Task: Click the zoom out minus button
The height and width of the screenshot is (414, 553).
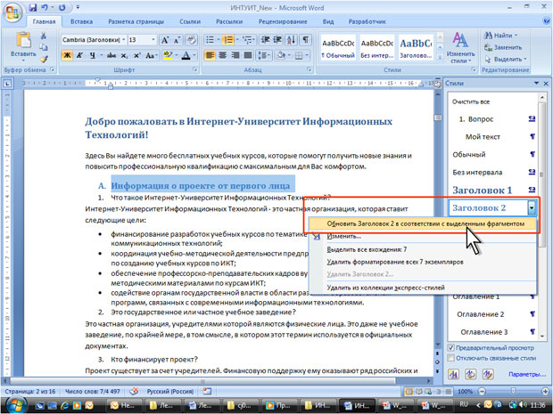Action: 482,391
